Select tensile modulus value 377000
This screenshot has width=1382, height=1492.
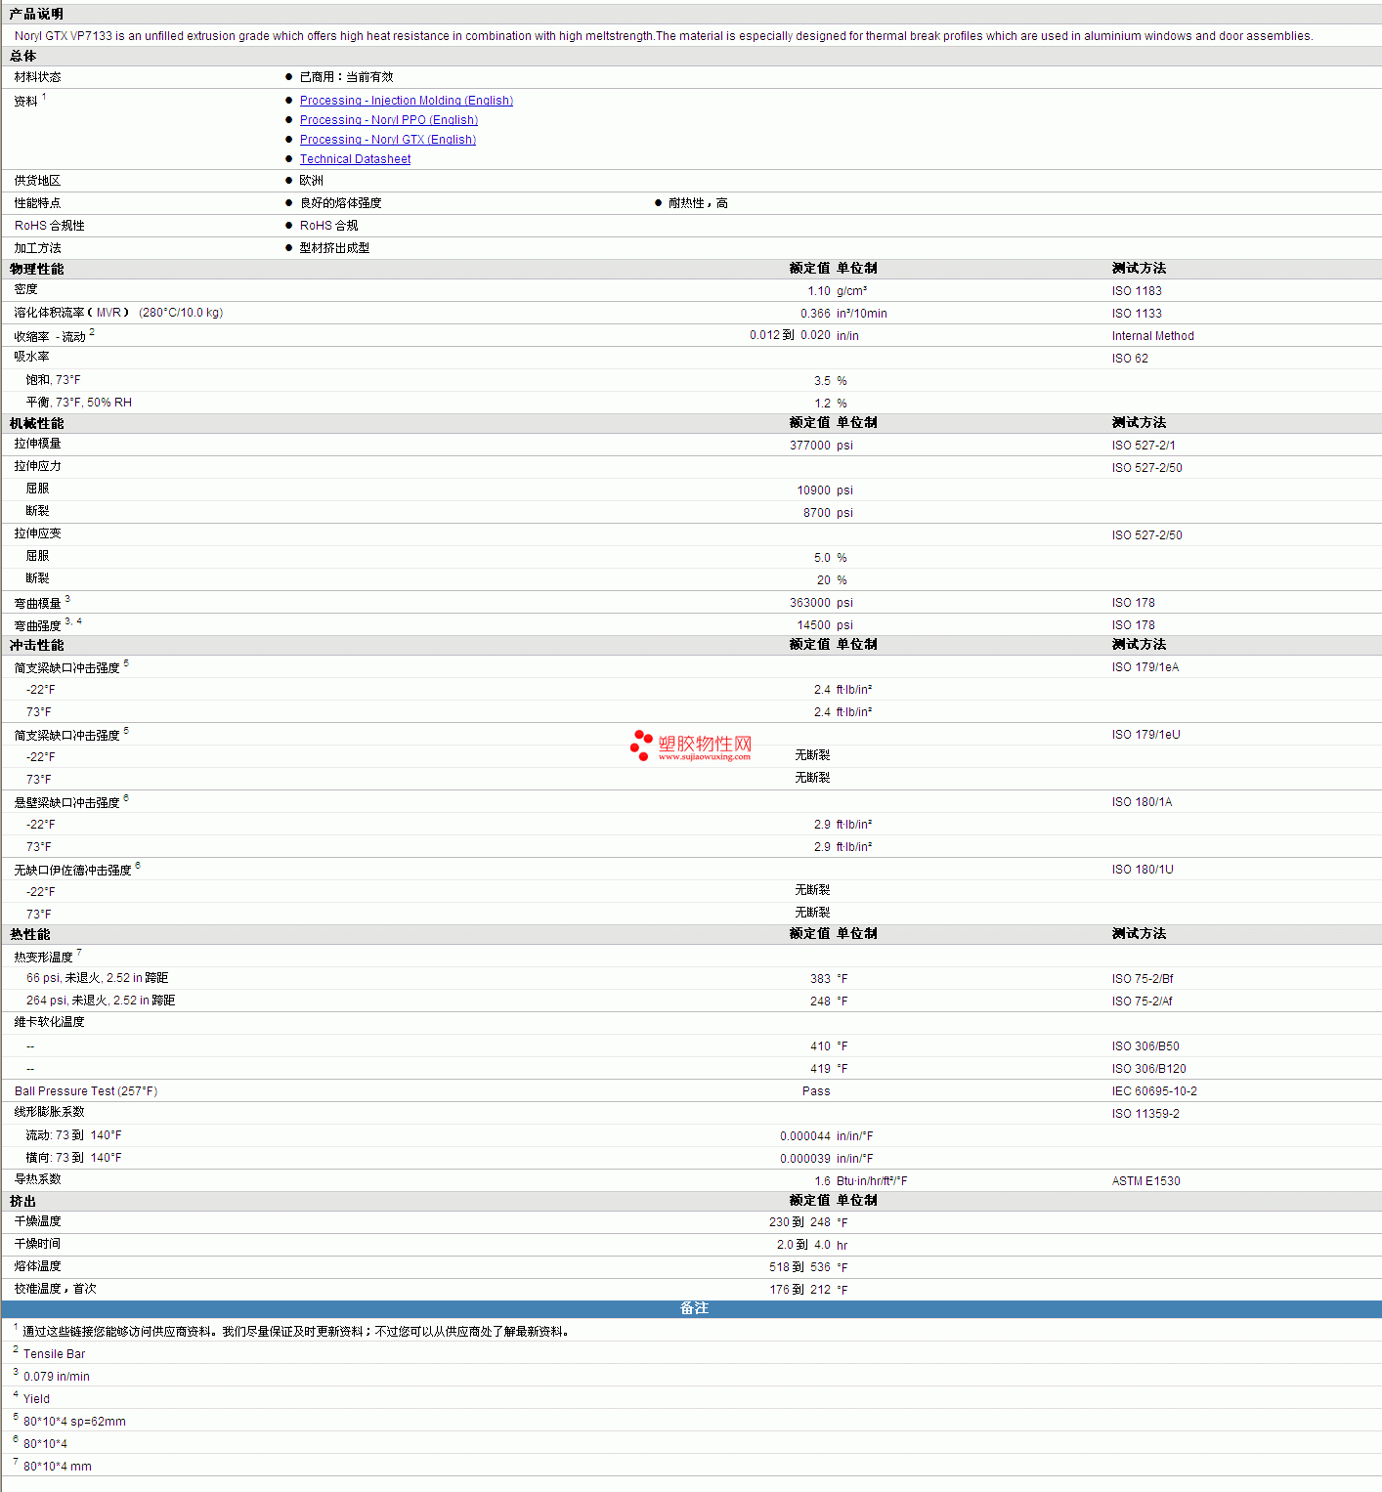pos(810,446)
